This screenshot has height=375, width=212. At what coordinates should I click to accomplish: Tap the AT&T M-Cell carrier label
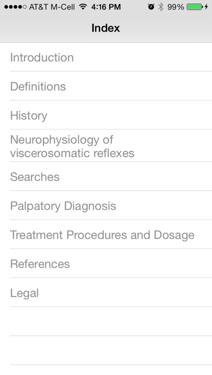click(52, 7)
